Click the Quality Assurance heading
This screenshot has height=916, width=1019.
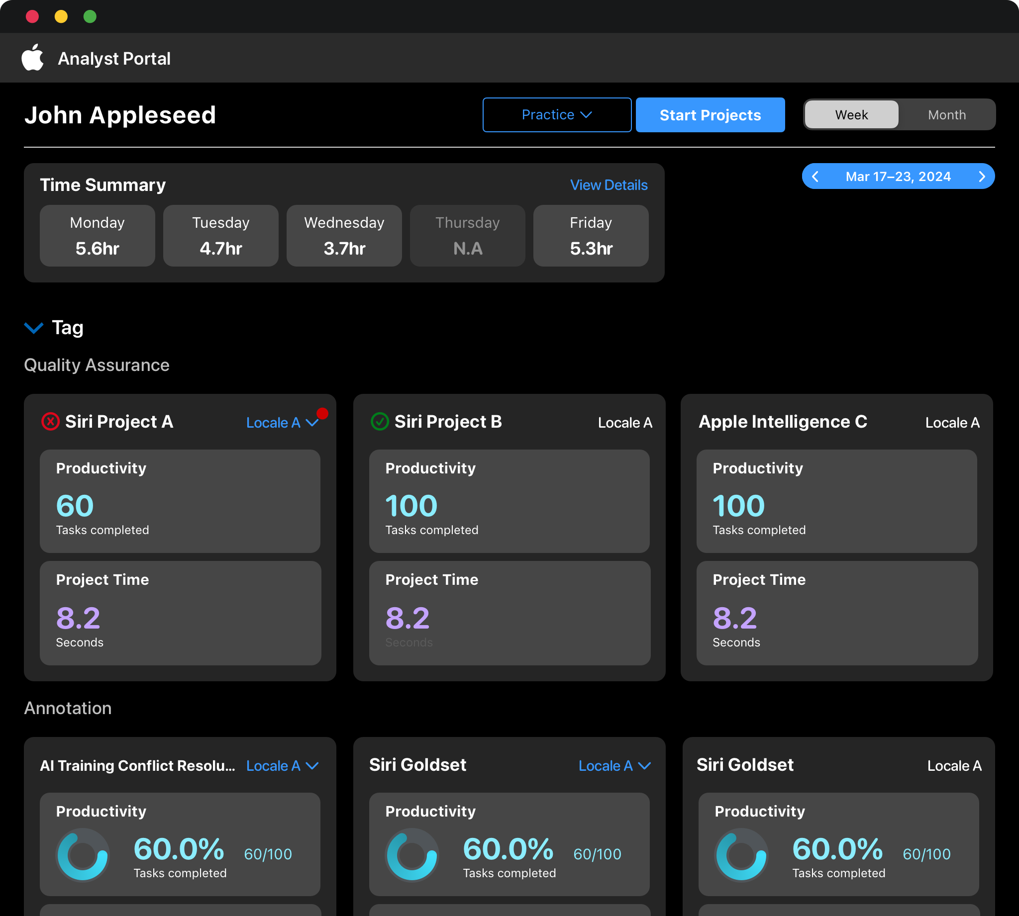[97, 365]
